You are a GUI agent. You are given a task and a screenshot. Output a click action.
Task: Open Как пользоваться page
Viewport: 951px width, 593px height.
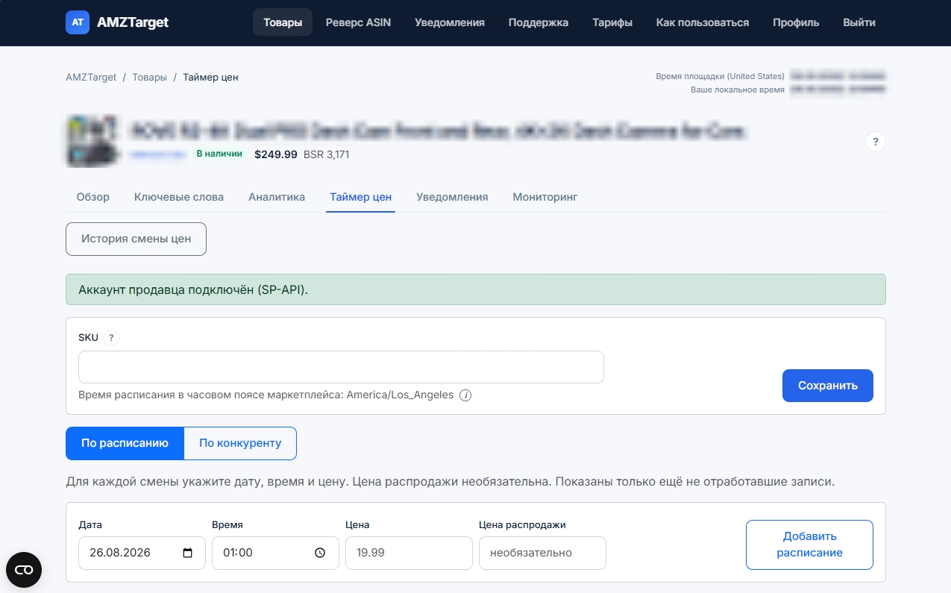point(703,22)
